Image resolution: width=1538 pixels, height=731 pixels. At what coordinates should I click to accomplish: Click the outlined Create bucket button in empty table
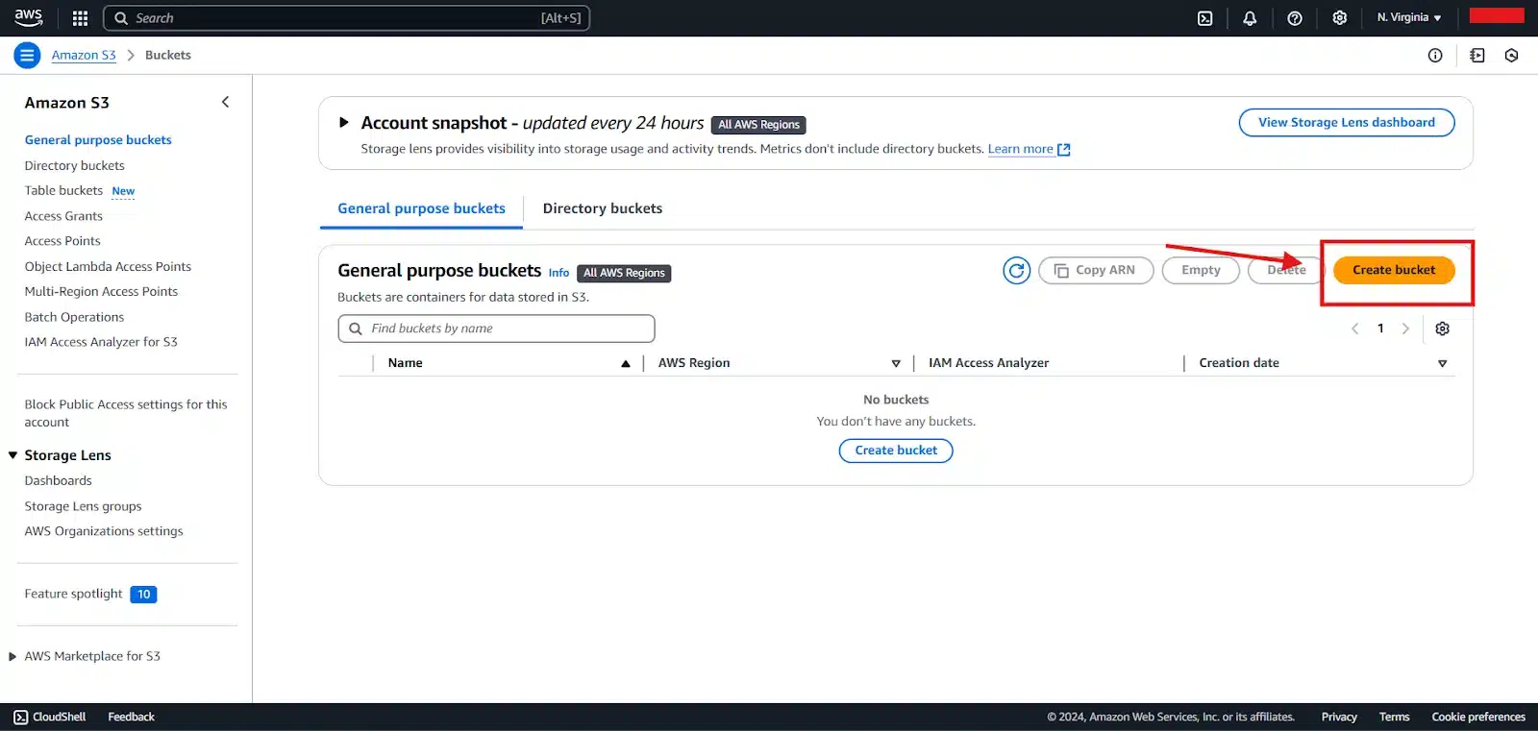[896, 451]
